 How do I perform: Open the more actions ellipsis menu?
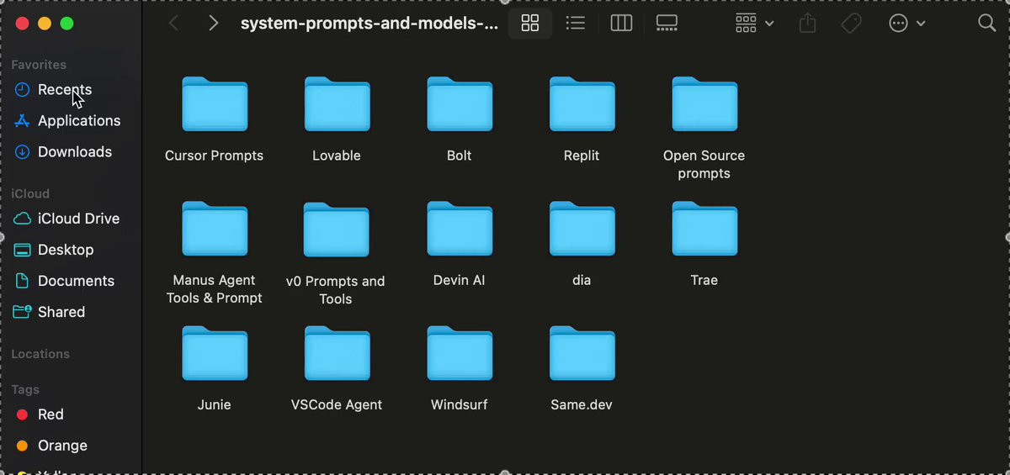click(907, 24)
